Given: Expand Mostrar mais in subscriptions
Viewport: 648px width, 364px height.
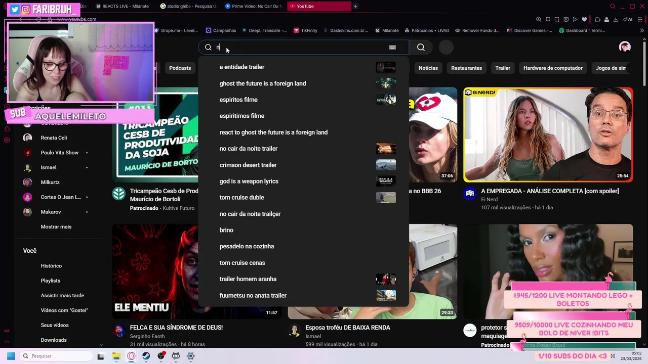Looking at the screenshot, I should click(56, 226).
